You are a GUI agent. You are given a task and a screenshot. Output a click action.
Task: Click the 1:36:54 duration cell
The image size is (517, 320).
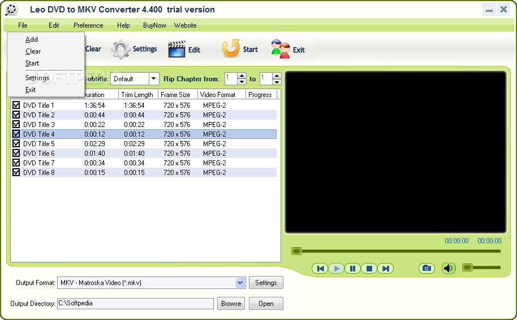(x=94, y=105)
